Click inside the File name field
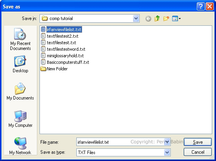 coord(120,142)
